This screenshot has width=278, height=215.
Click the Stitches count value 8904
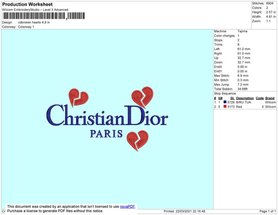pyautogui.click(x=270, y=3)
